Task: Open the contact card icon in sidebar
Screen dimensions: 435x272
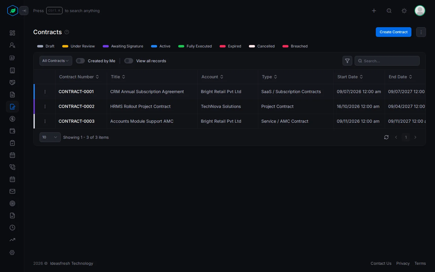Action: coord(12,58)
